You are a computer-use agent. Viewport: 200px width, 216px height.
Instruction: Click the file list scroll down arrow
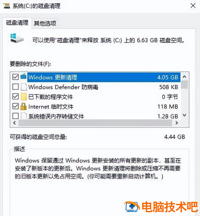pyautogui.click(x=184, y=115)
